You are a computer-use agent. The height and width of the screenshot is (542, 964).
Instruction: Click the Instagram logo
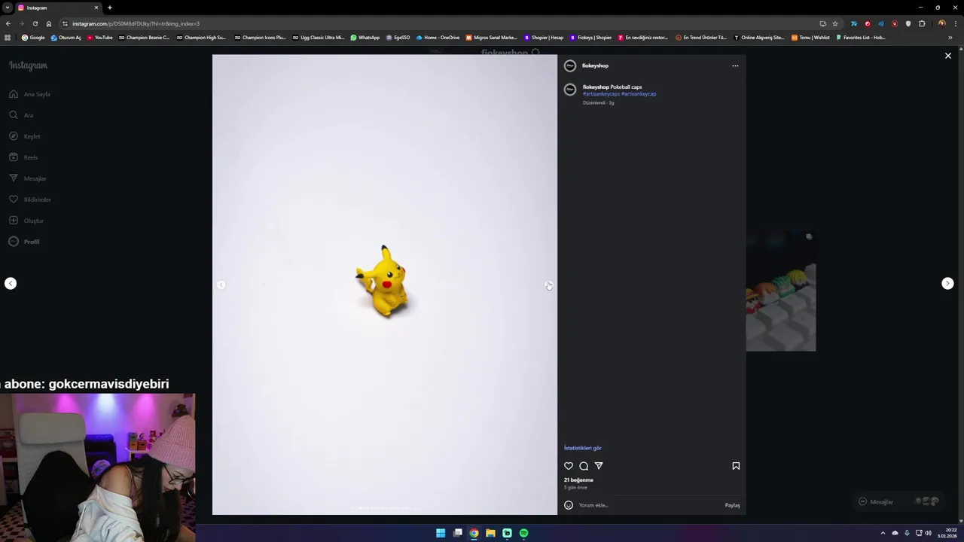point(28,65)
